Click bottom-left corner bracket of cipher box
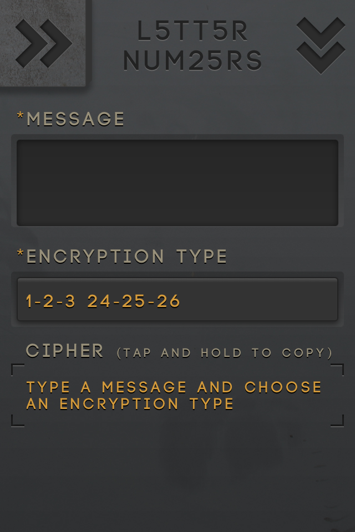The height and width of the screenshot is (532, 355). coord(18,421)
